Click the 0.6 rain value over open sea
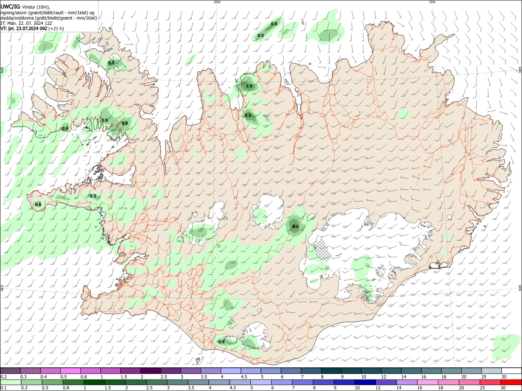 point(274,24)
